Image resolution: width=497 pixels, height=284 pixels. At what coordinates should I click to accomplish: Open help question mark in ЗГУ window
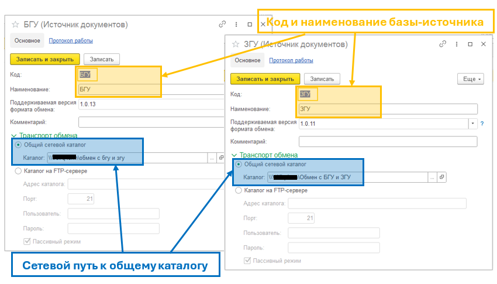tap(482, 124)
